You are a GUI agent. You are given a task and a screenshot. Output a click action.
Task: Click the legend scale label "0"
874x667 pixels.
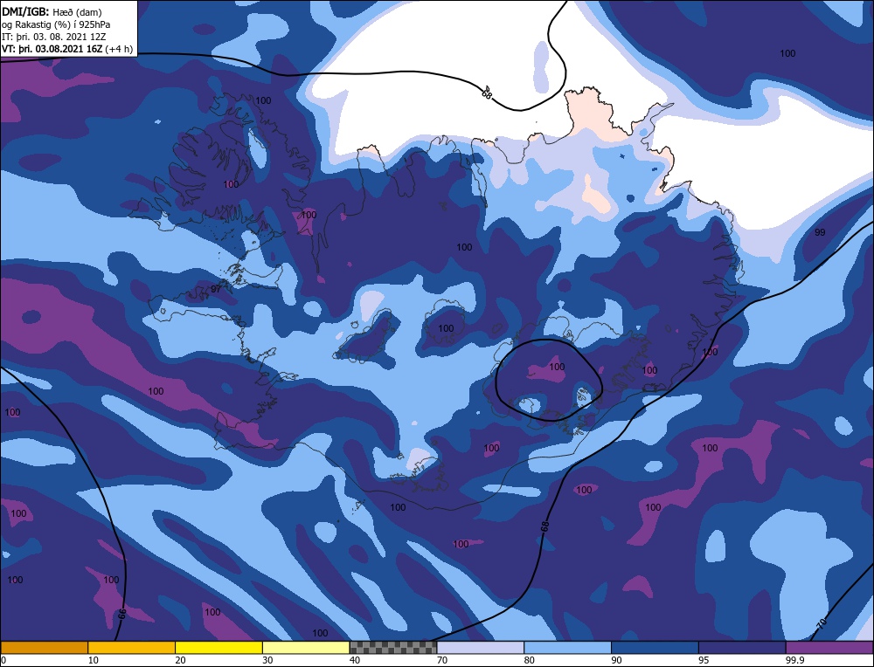tap(3, 660)
